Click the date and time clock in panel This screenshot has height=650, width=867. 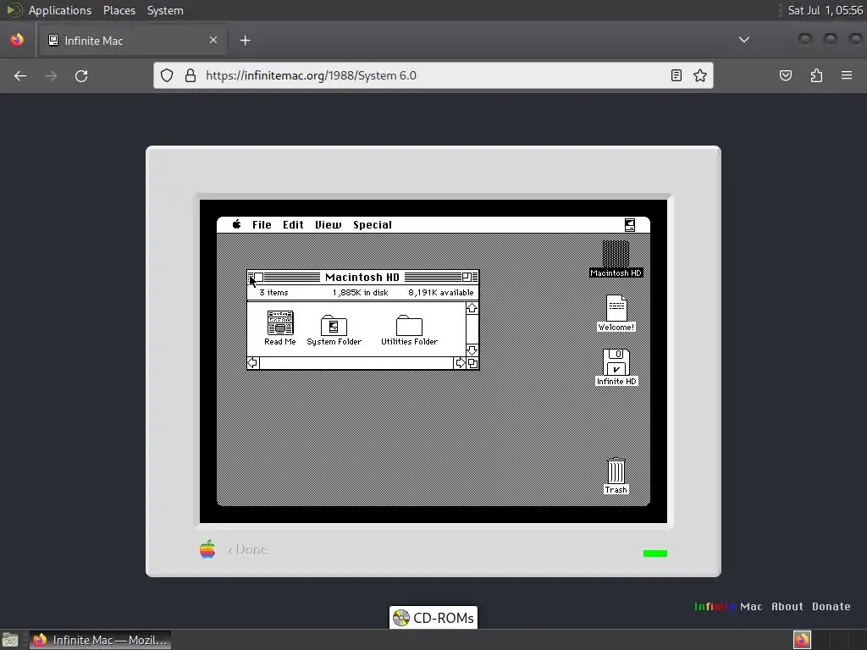[x=825, y=10]
